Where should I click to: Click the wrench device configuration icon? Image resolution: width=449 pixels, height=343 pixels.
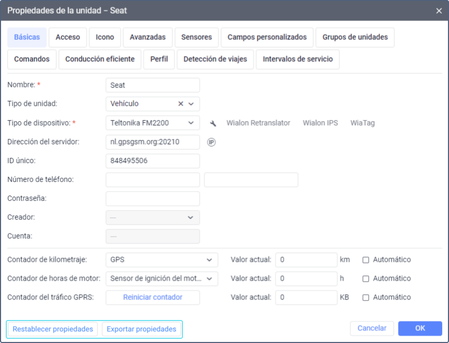click(x=213, y=123)
